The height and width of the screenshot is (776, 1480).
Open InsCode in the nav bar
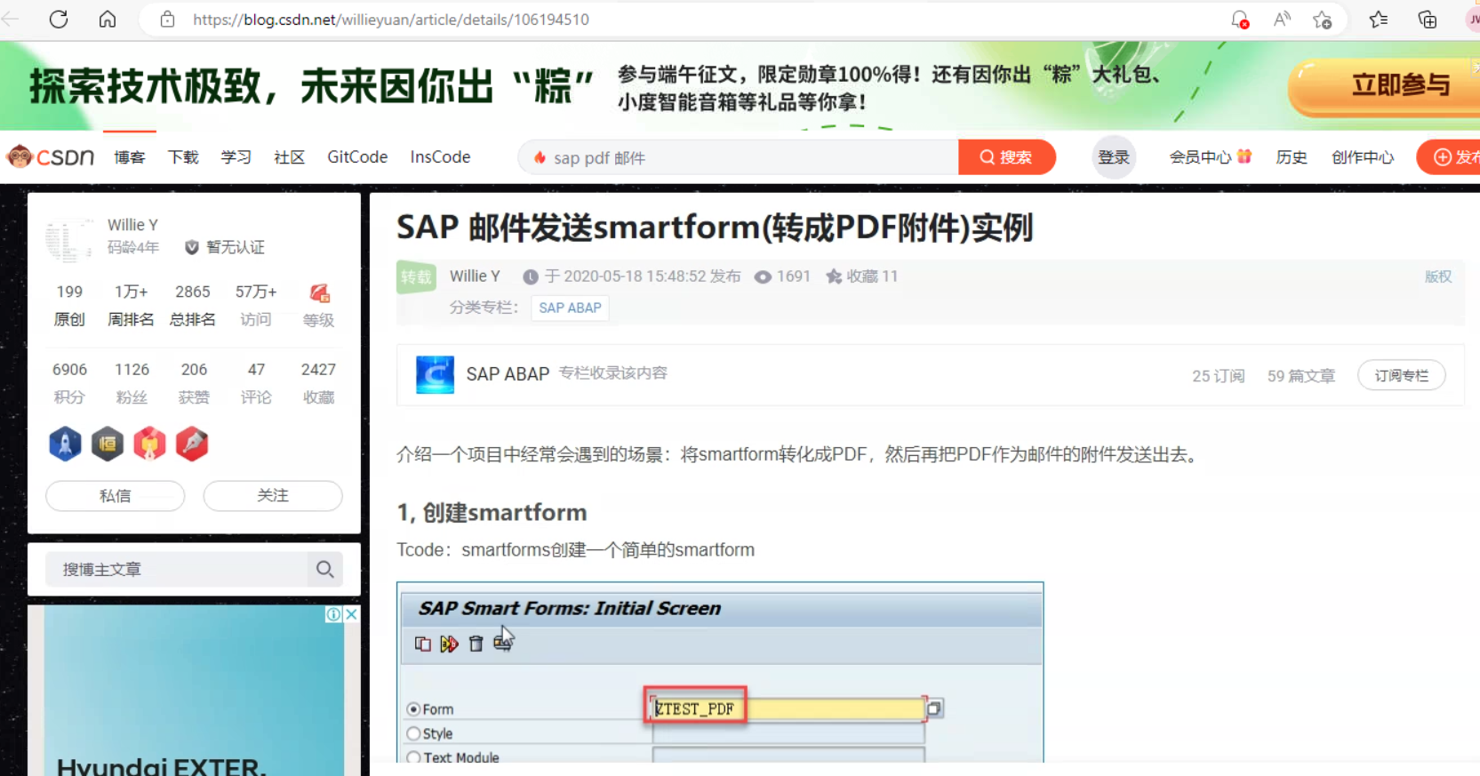[x=440, y=157]
